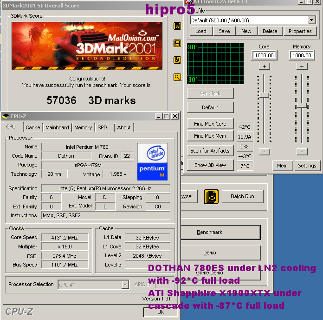Start Find Max Core
Screen dimensions: 323x320
click(x=210, y=124)
